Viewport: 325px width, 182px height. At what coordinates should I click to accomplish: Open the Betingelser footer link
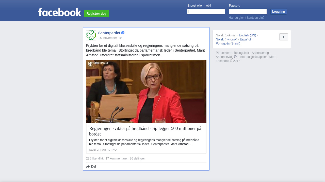tap(241, 53)
